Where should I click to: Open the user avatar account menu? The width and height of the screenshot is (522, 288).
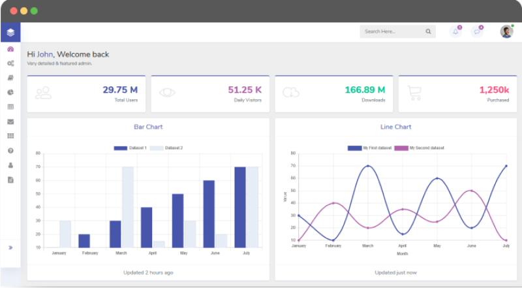[x=506, y=31]
